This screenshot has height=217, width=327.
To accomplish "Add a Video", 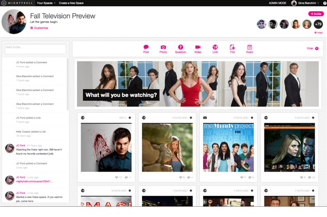I will coord(198,49).
